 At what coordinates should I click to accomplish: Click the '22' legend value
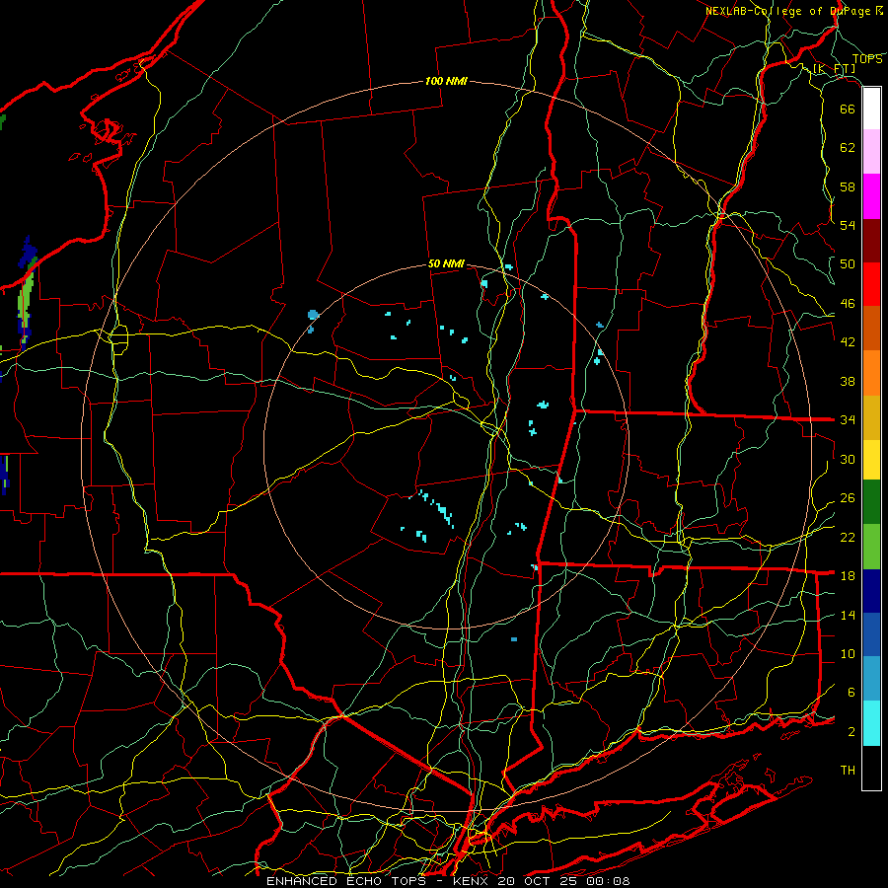(848, 537)
